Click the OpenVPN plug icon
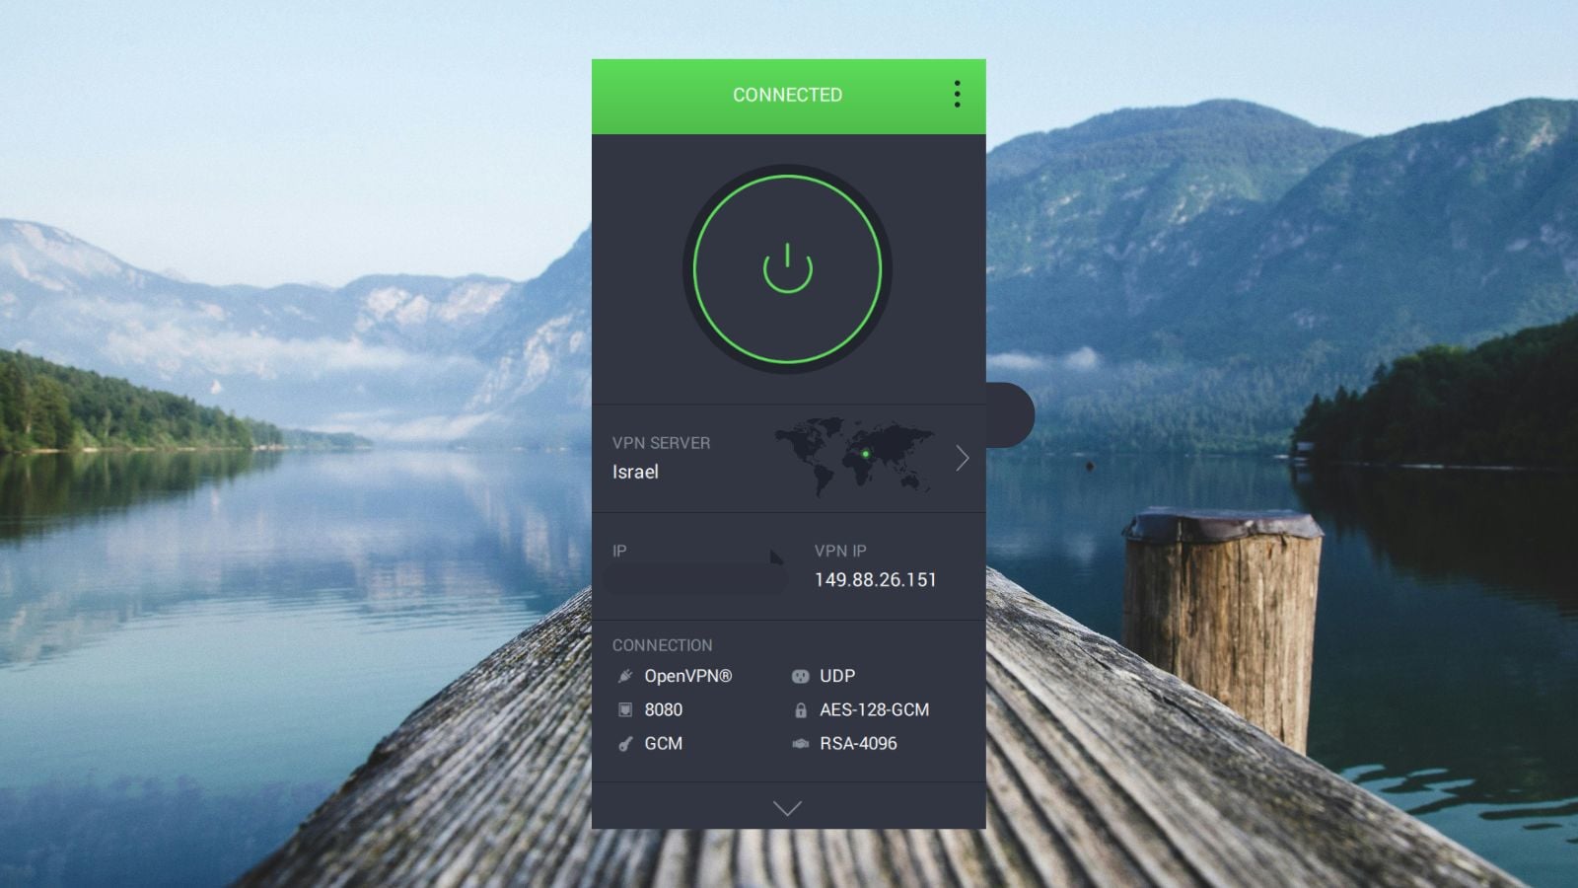 (x=624, y=676)
